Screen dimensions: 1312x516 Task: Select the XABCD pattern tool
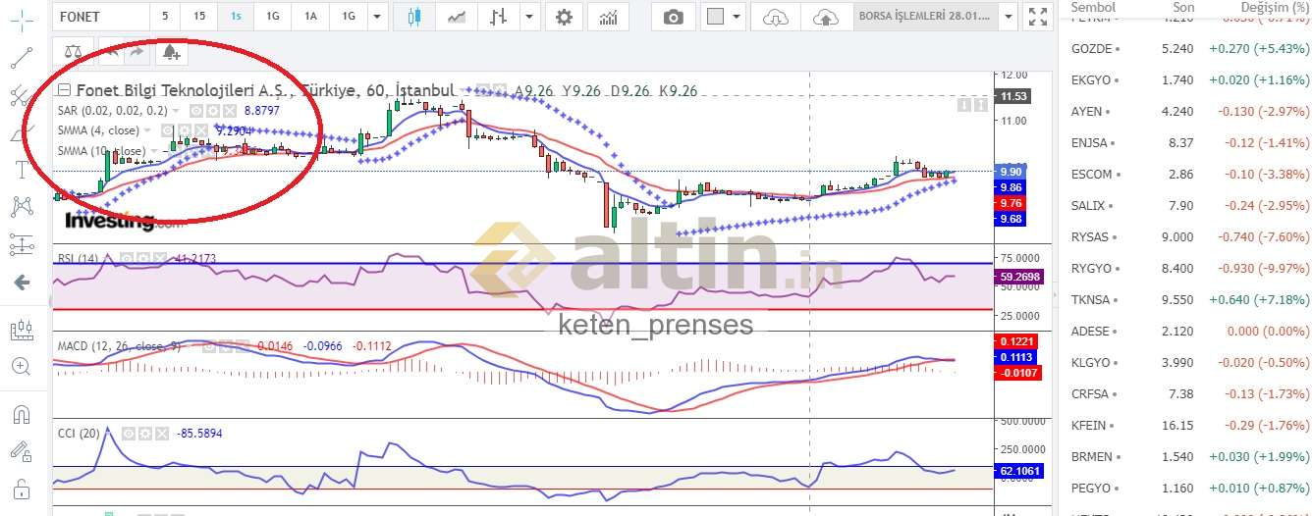21,206
